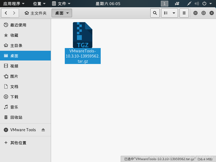Open the 桌面 path dropdown

62,13
